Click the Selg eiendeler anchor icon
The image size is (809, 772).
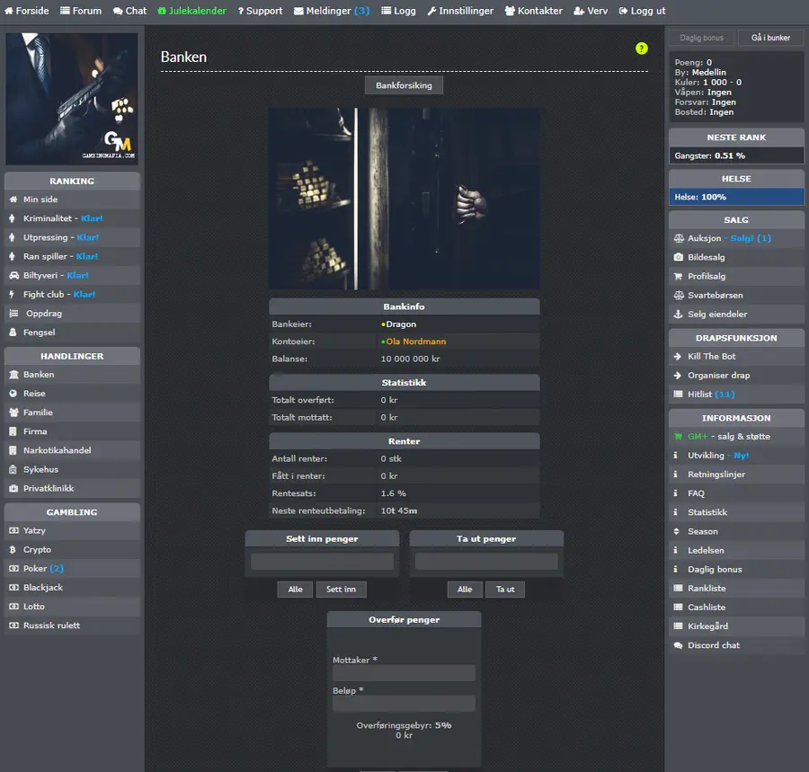click(x=678, y=314)
